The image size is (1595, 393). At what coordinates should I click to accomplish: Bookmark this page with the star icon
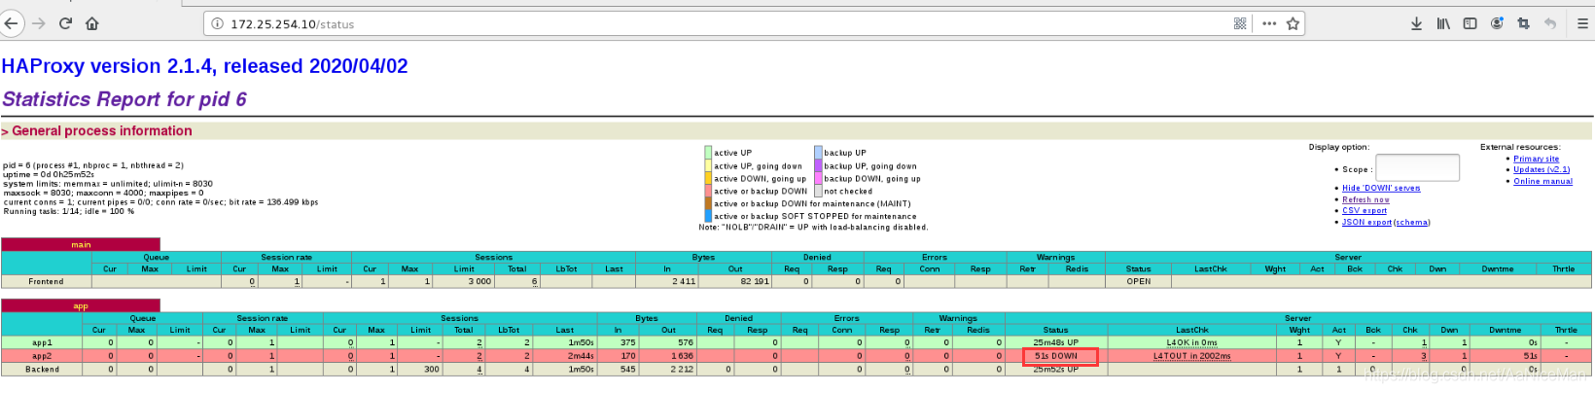[x=1293, y=23]
